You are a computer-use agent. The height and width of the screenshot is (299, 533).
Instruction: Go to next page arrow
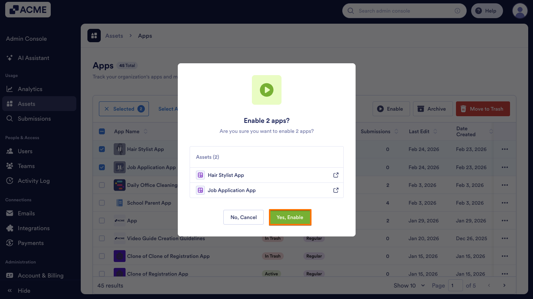click(504, 285)
